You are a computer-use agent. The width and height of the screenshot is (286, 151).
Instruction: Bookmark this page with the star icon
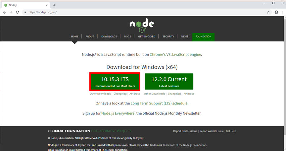tap(268, 12)
